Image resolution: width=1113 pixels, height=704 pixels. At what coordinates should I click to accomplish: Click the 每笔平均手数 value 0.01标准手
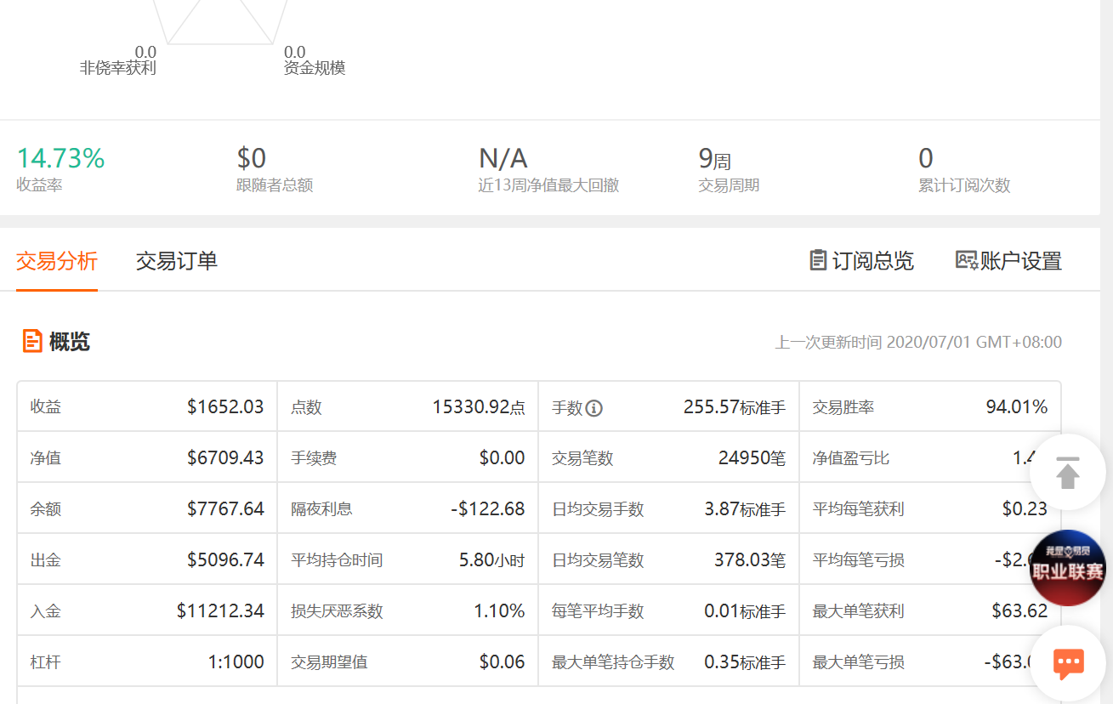(x=746, y=611)
